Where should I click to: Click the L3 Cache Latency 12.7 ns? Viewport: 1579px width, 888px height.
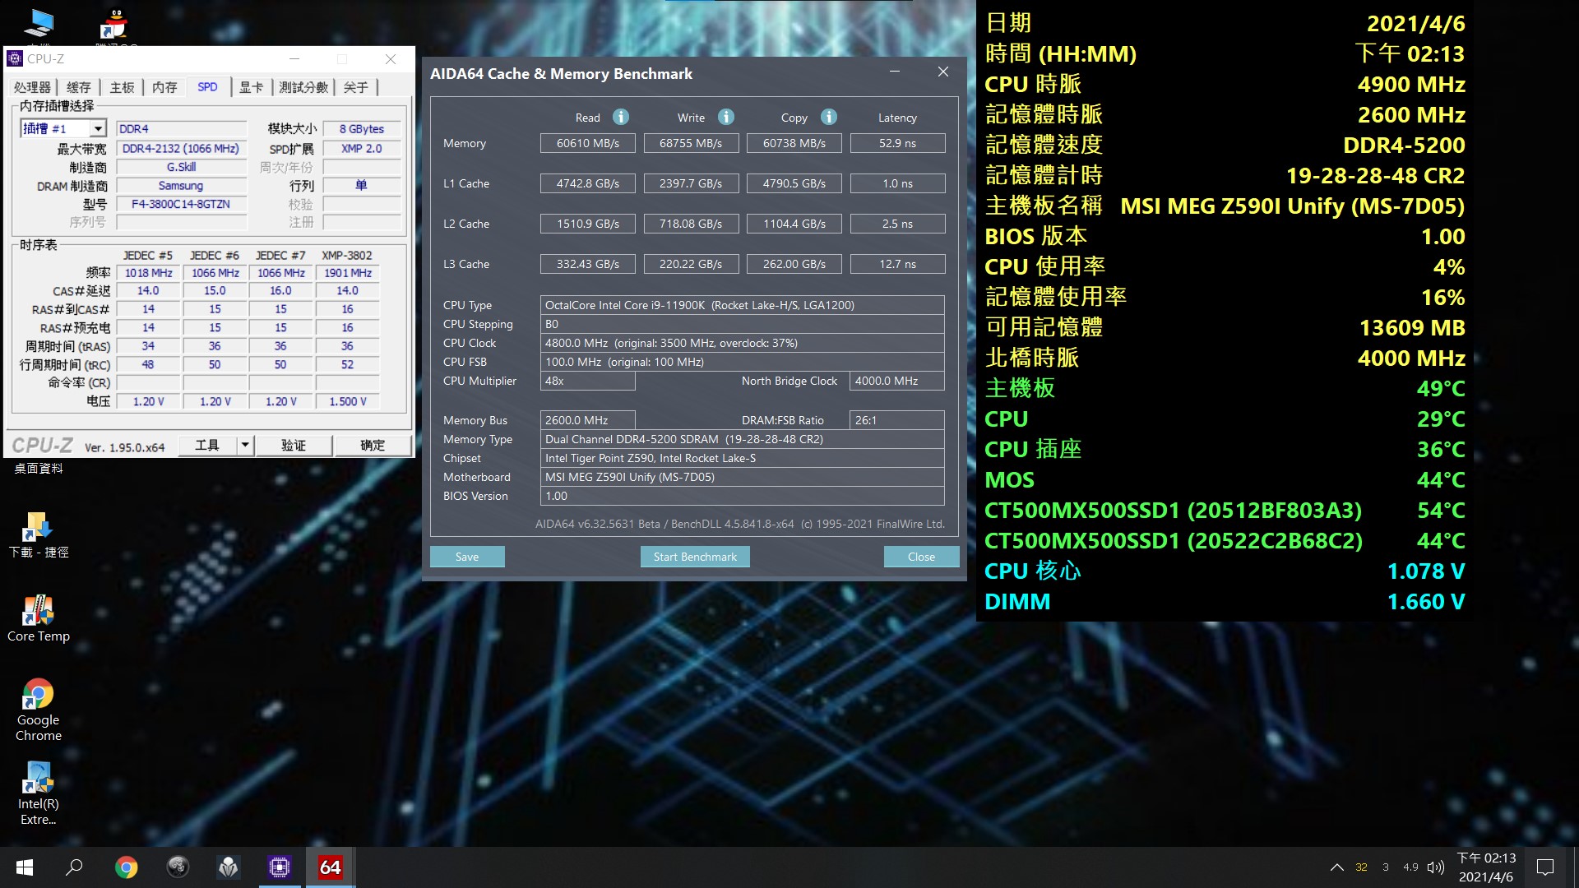897,264
